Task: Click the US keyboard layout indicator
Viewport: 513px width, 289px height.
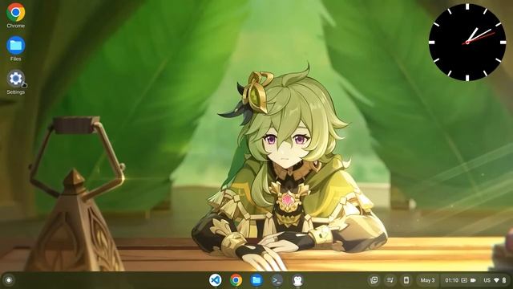Action: (487, 280)
